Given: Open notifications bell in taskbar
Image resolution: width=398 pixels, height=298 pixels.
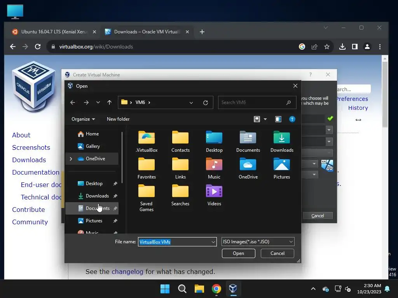Looking at the screenshot, I should (x=388, y=289).
